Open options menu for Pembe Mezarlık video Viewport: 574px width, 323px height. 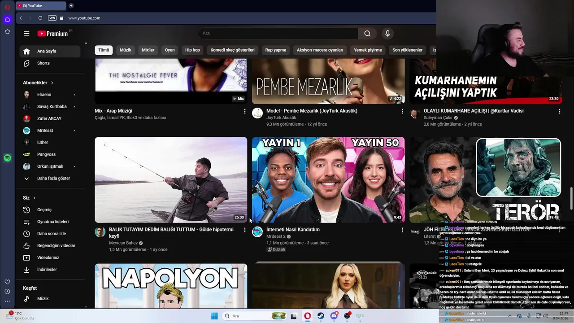click(402, 111)
